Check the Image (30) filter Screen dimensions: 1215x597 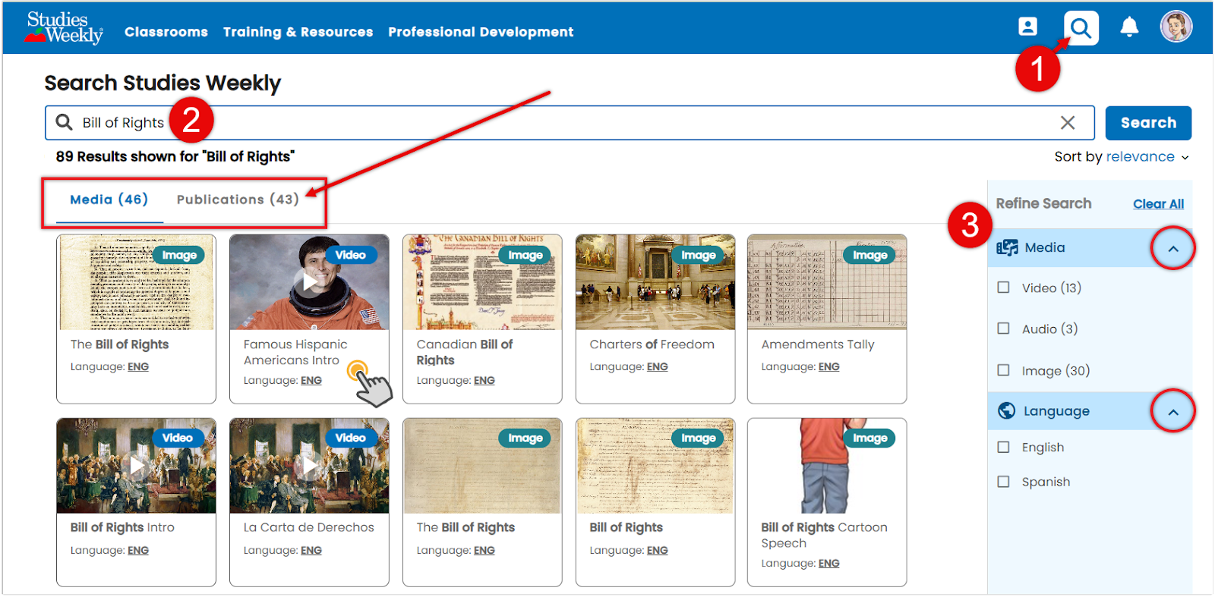(x=1004, y=370)
